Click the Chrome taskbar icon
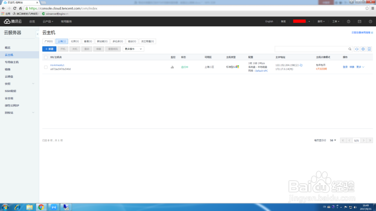Viewport: 376px width, 211px height. pos(41,207)
